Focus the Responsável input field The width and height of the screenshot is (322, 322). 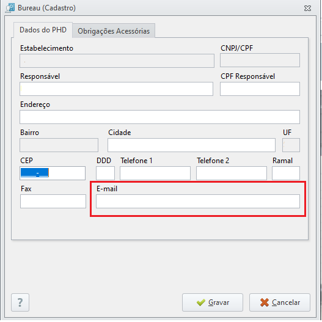(x=117, y=89)
